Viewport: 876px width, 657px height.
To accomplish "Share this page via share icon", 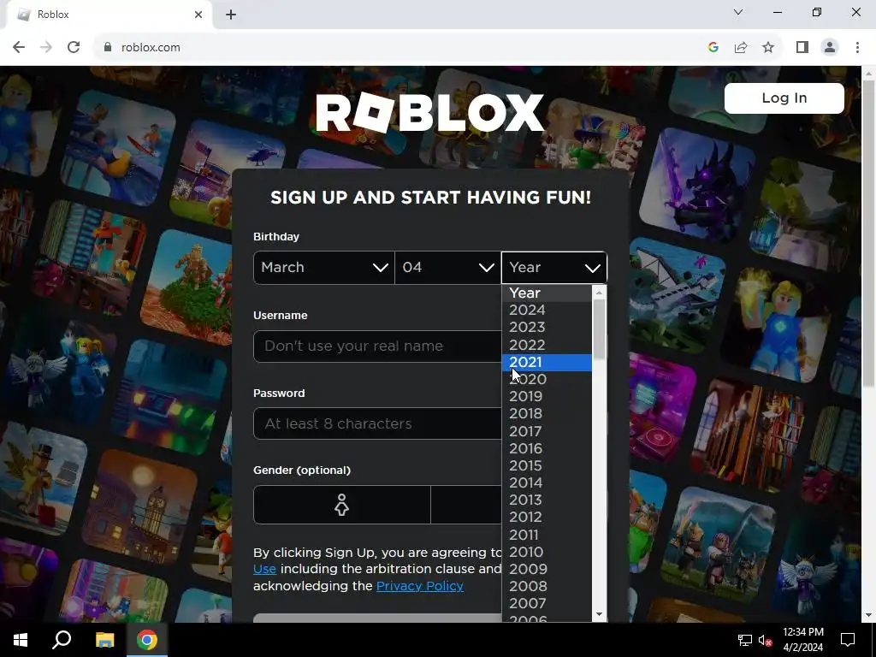I will (x=741, y=47).
